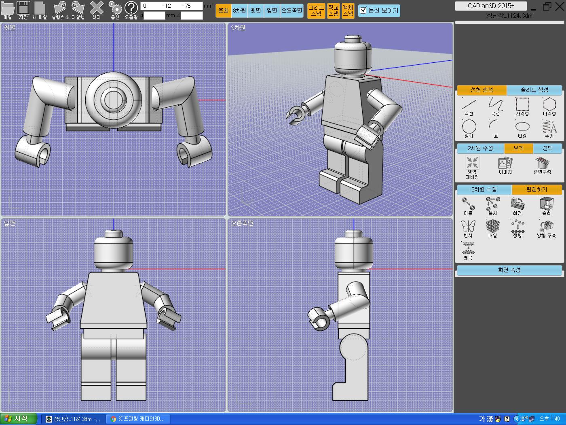Toggle 객체 스냅 object snap
The image size is (566, 425).
point(348,11)
